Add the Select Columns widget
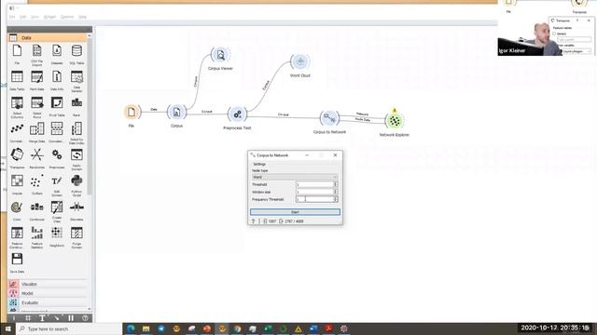Image resolution: width=597 pixels, height=335 pixels. 17,107
